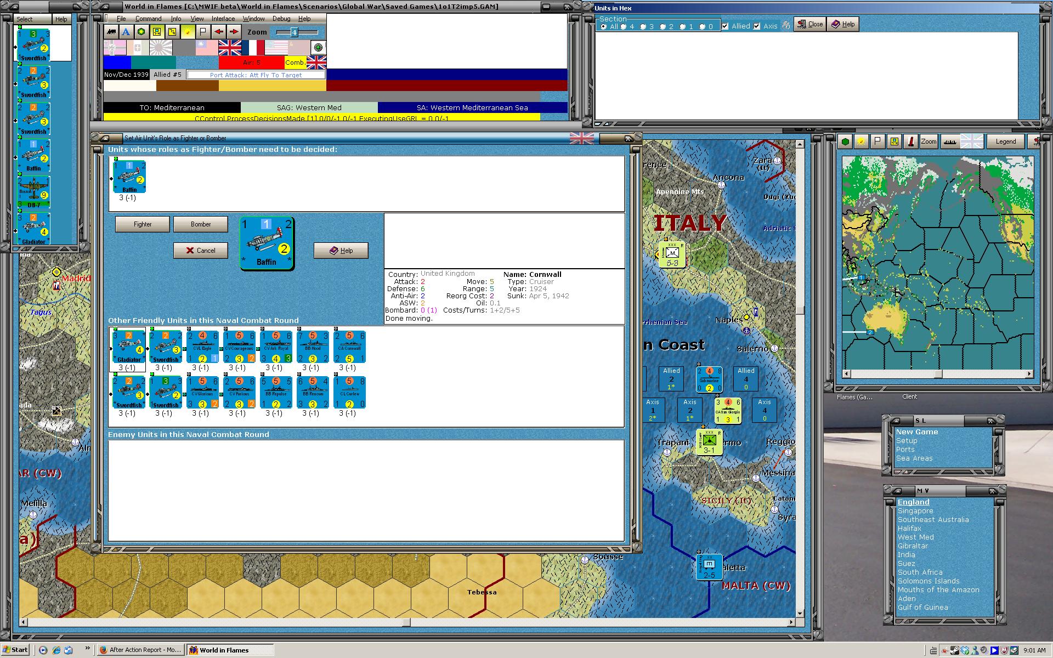Click the main map vertical scroll down arrow
Image resolution: width=1053 pixels, height=658 pixels.
coord(800,614)
